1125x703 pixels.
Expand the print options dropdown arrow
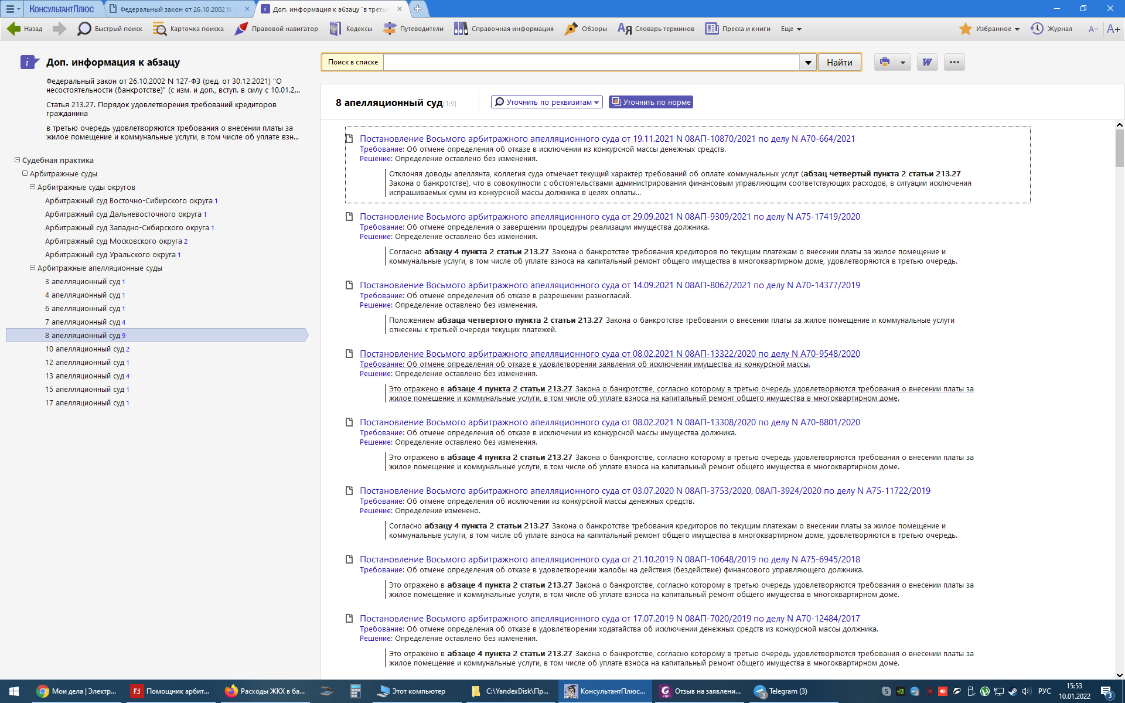click(x=903, y=62)
